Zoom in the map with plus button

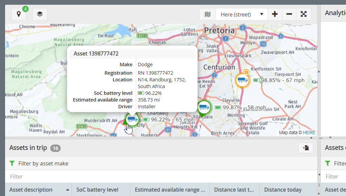point(275,14)
